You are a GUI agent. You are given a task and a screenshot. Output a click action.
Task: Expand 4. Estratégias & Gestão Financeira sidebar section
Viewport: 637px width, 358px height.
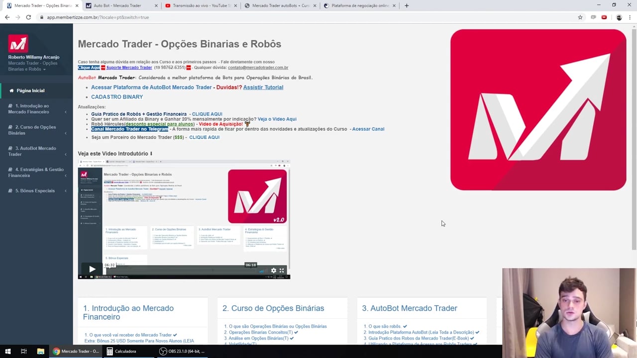[x=36, y=173]
